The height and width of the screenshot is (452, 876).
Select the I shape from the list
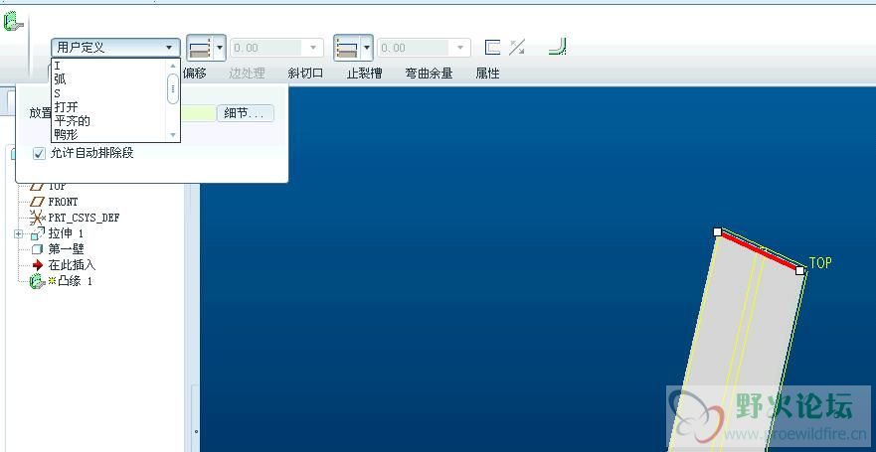pos(58,66)
